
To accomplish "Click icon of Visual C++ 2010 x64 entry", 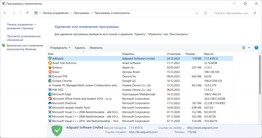I will click(x=50, y=121).
